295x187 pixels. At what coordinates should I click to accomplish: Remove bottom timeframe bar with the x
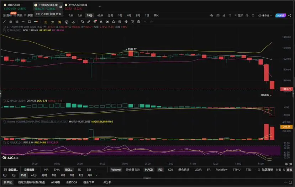click(x=97, y=175)
